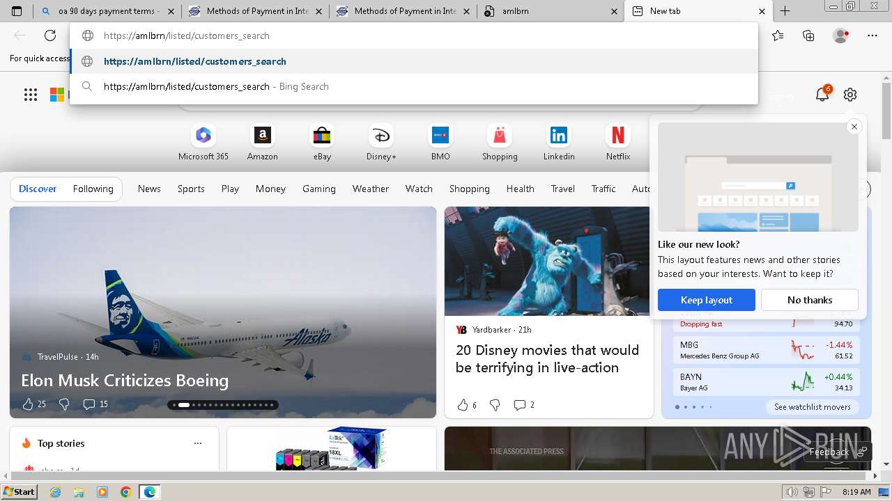
Task: Open the Amazon shortcut tile
Action: [x=262, y=143]
